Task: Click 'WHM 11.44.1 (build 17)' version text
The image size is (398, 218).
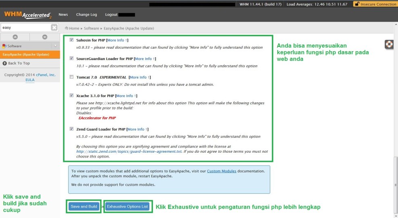Action: coord(260,4)
